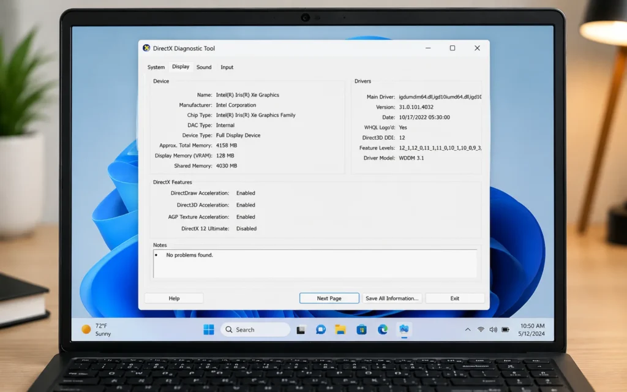Select the Display tab
Screen dimensions: 627x392
point(181,67)
